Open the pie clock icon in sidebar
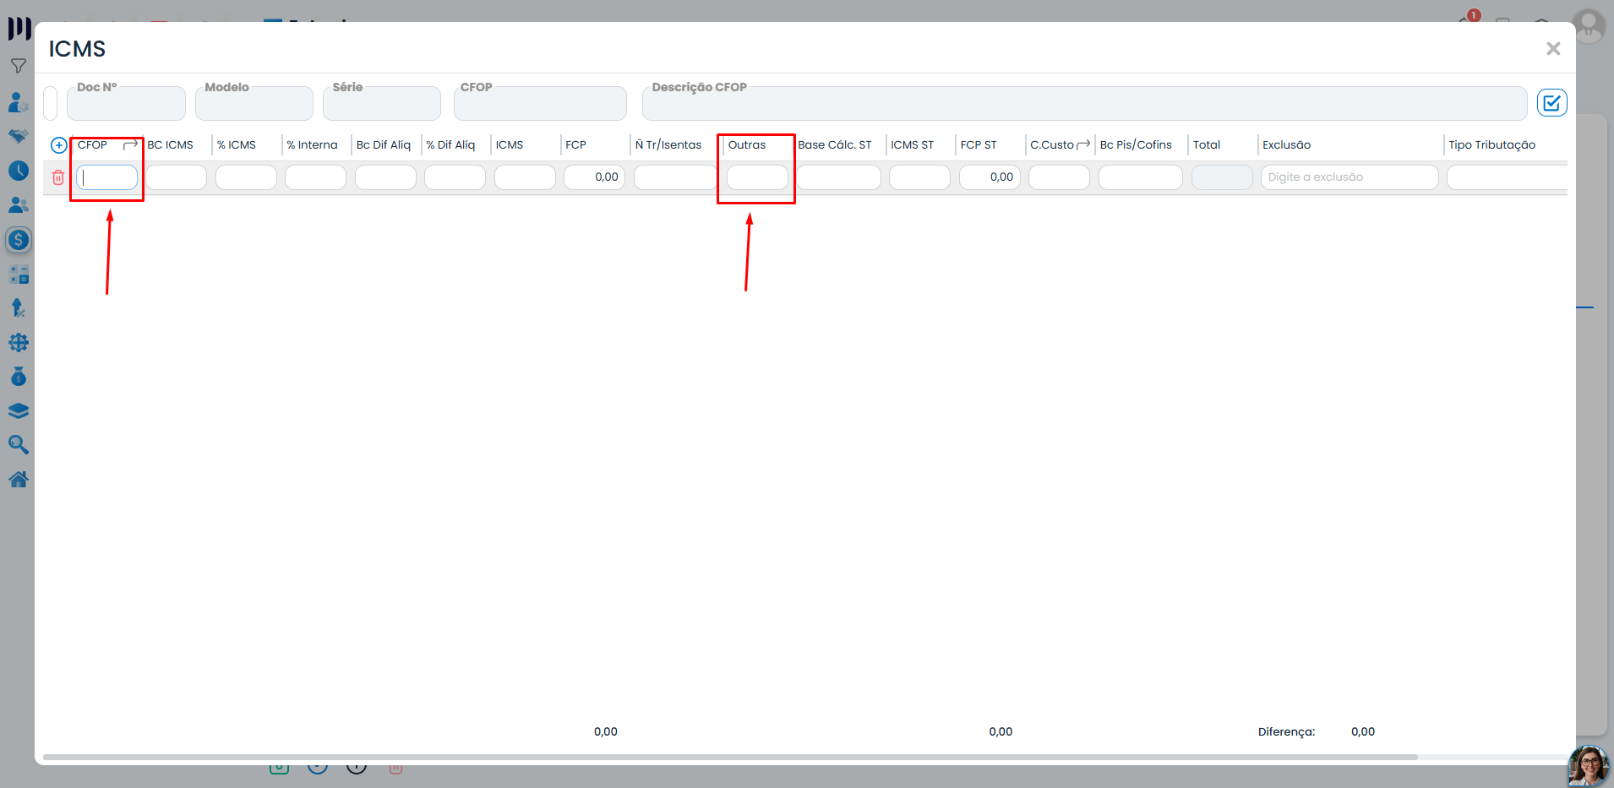The image size is (1614, 788). pos(19,171)
